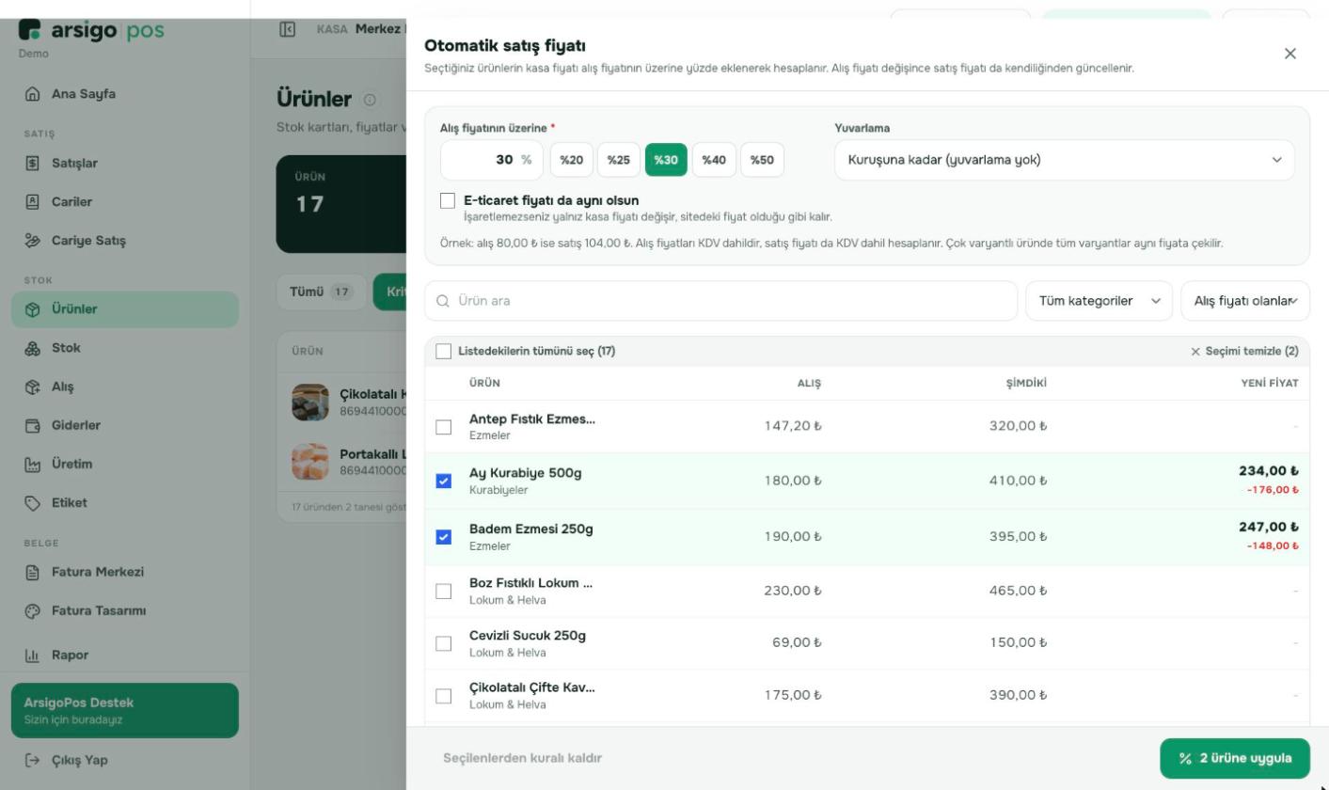Viewport: 1329px width, 790px height.
Task: Click the Etiket tag icon
Action: (33, 503)
